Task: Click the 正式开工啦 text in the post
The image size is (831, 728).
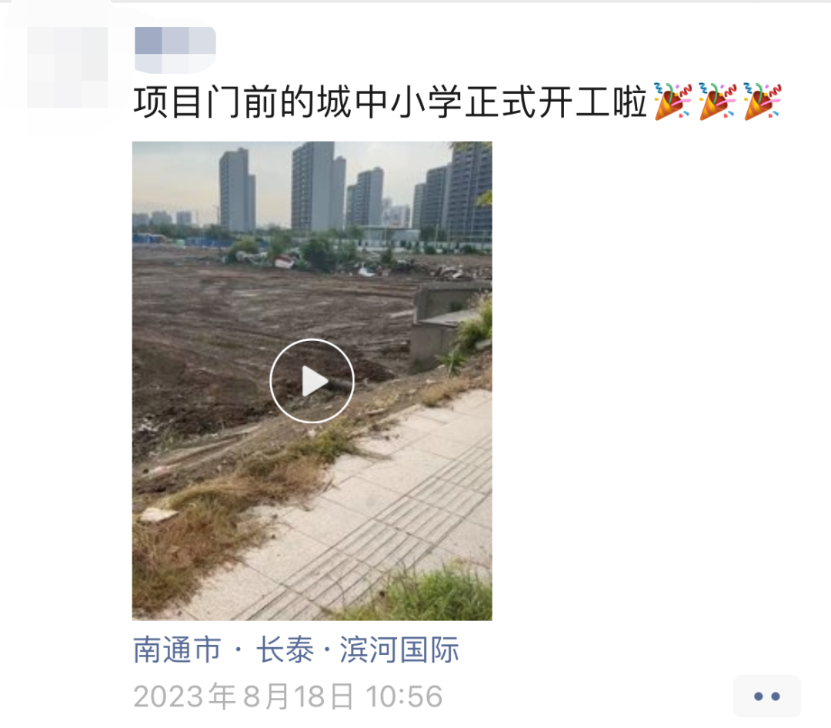Action: pyautogui.click(x=556, y=102)
